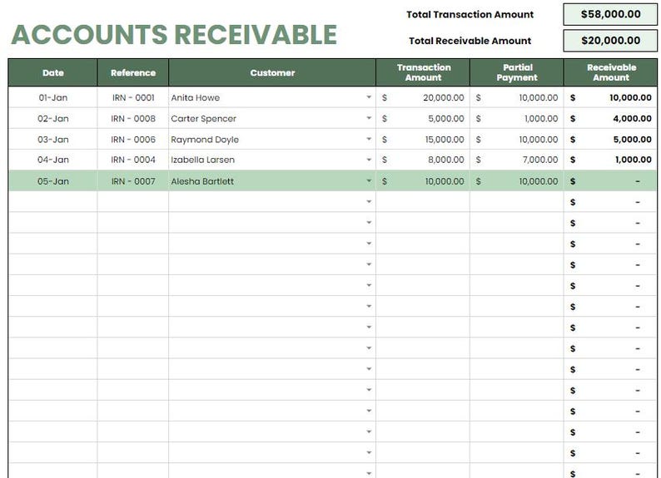Screen dimensions: 661x478
Task: Click the transaction amount 20,000.00
Action: 423,97
